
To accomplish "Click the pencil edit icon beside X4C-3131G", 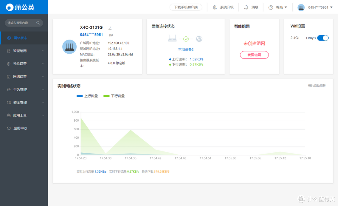I will coord(110,28).
